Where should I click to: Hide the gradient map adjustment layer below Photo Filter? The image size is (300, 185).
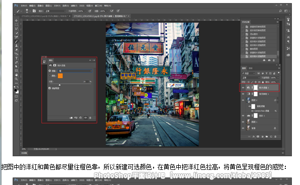click(243, 94)
